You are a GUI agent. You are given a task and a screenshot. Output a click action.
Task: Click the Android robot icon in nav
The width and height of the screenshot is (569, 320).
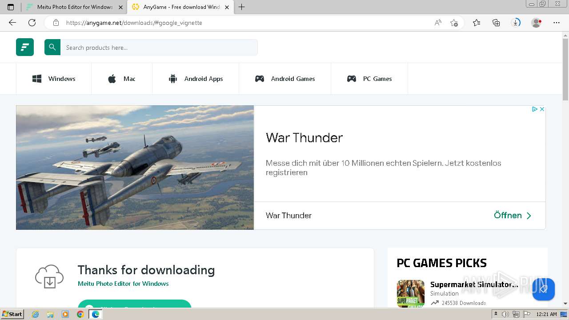pyautogui.click(x=173, y=79)
